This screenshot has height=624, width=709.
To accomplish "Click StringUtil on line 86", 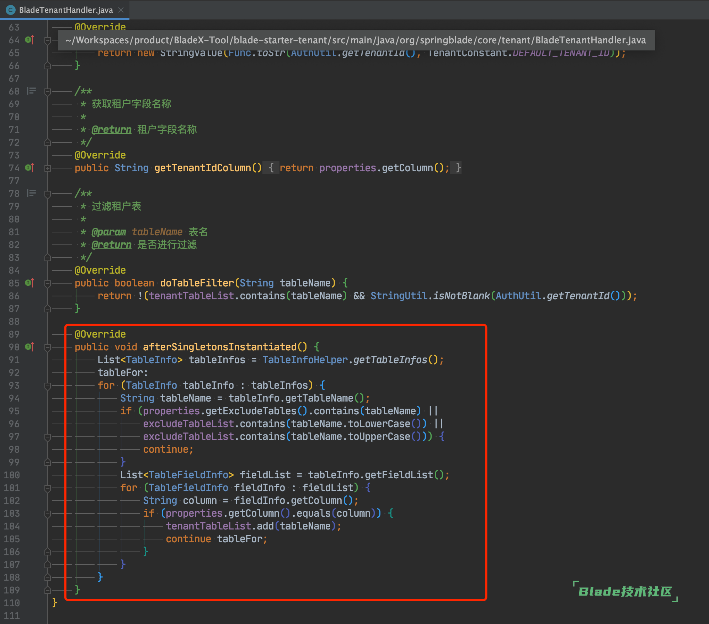I will click(x=399, y=296).
